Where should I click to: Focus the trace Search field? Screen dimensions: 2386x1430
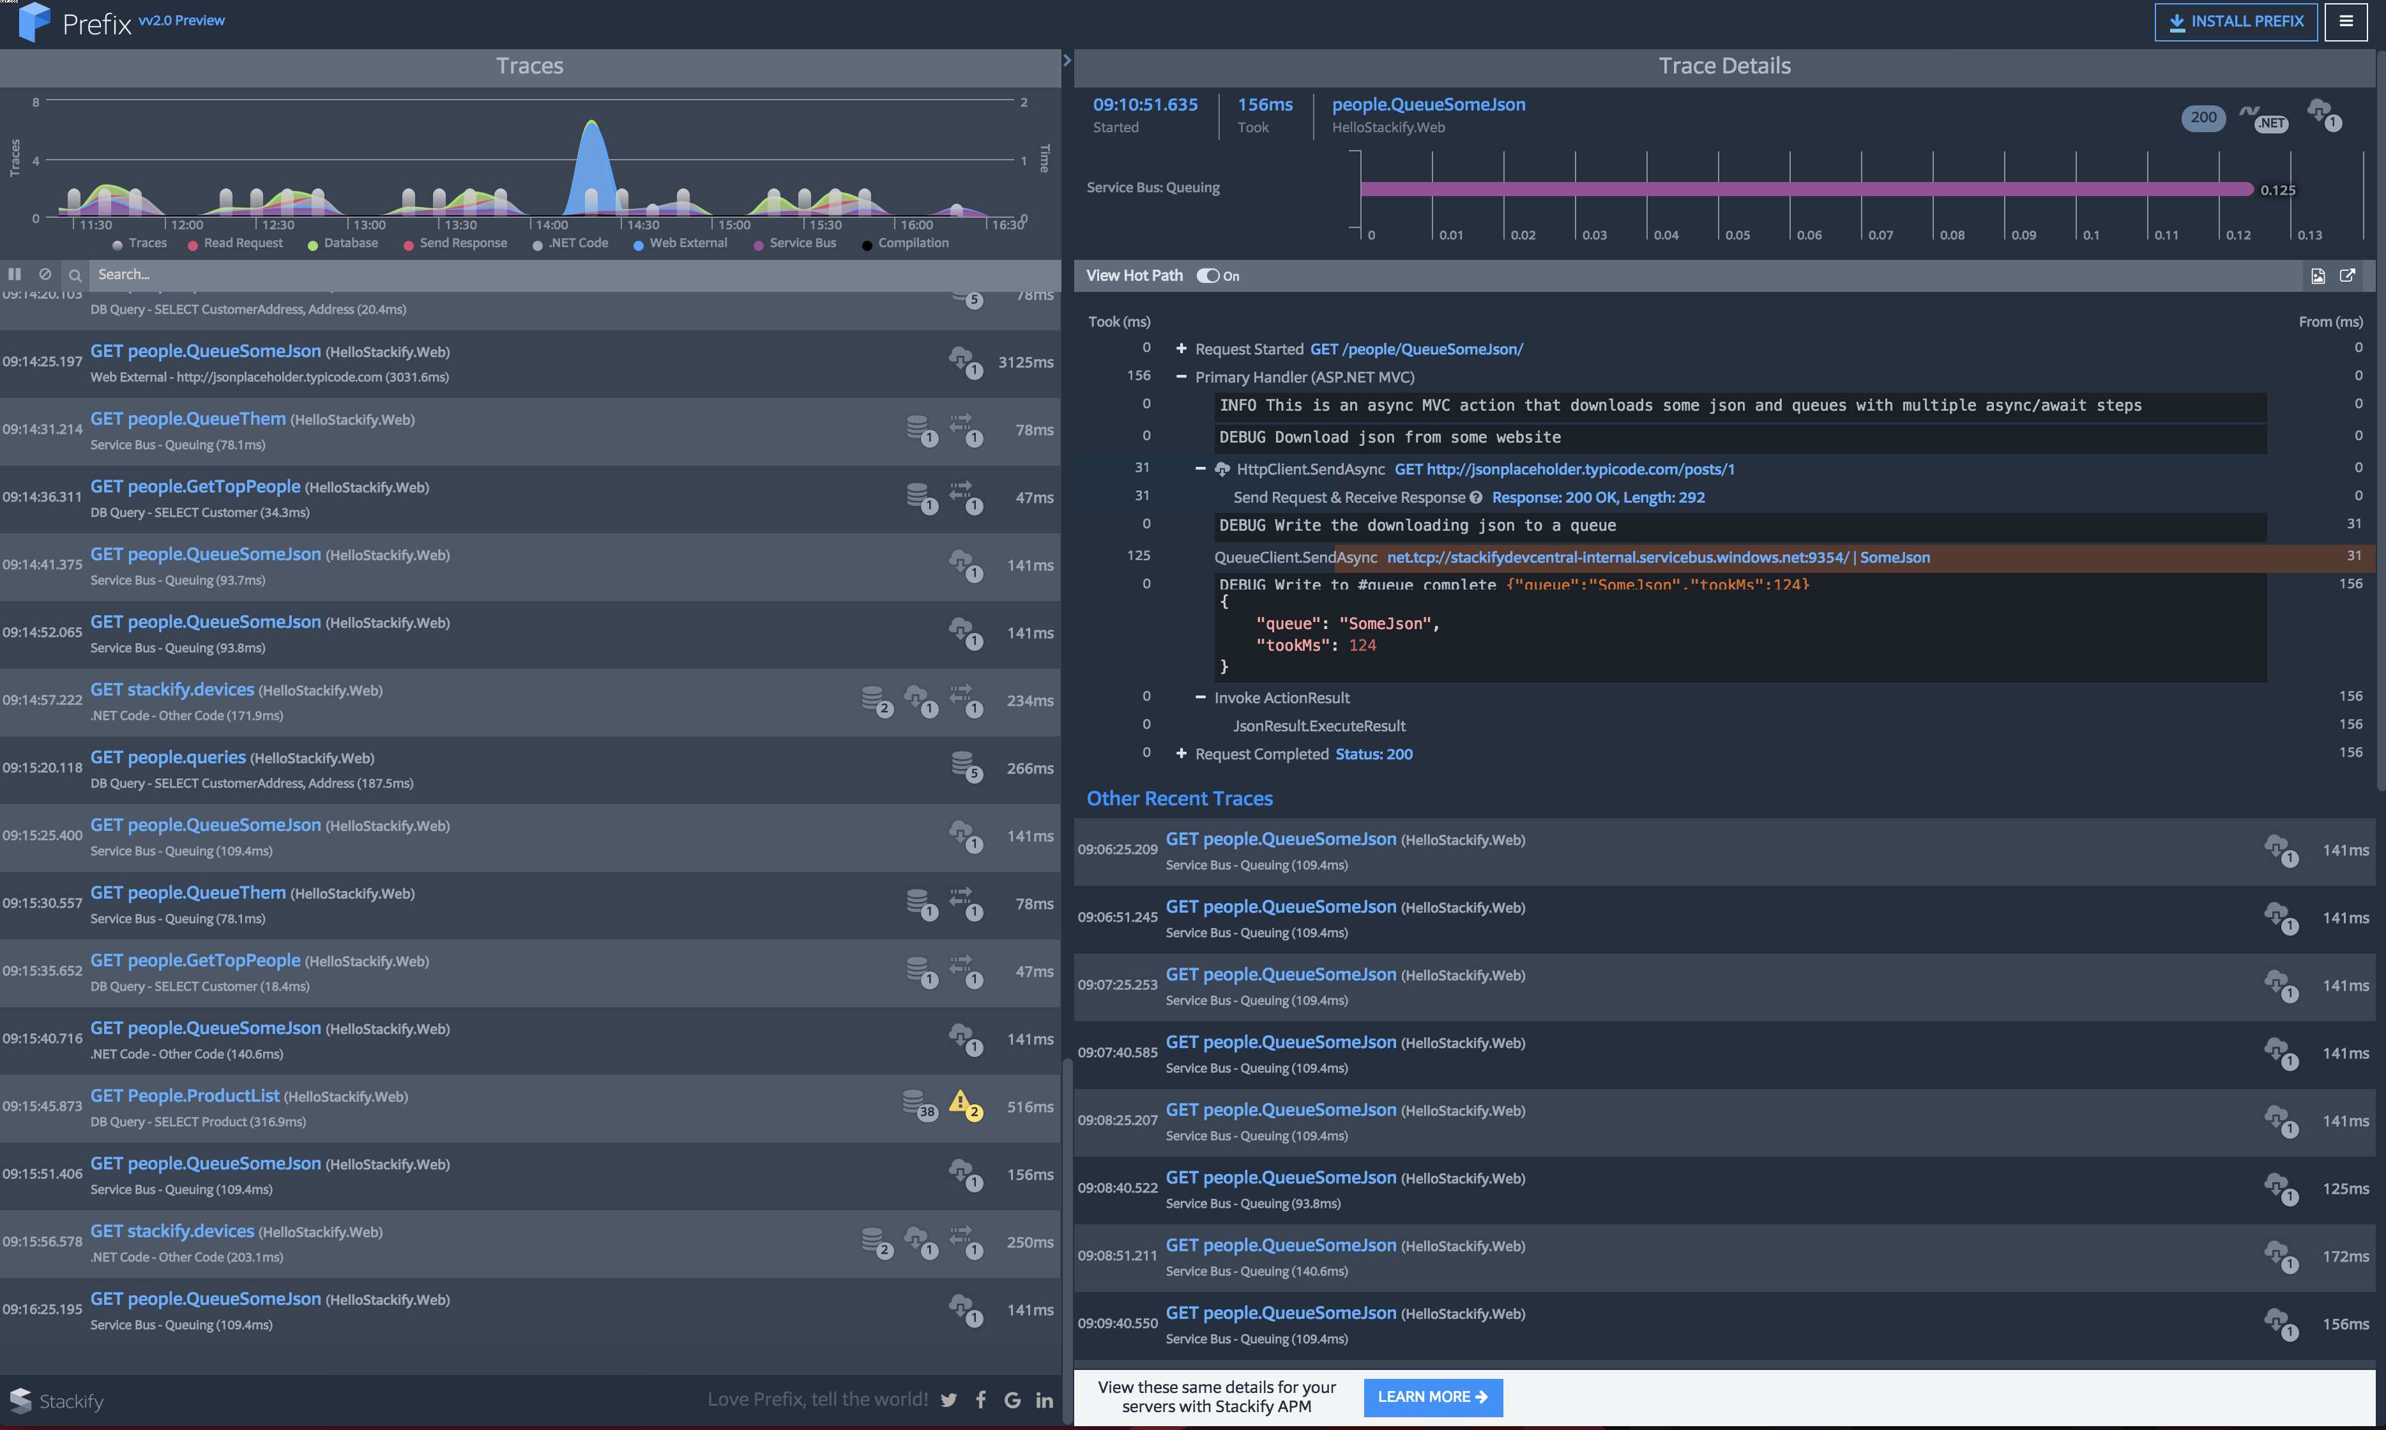(574, 275)
